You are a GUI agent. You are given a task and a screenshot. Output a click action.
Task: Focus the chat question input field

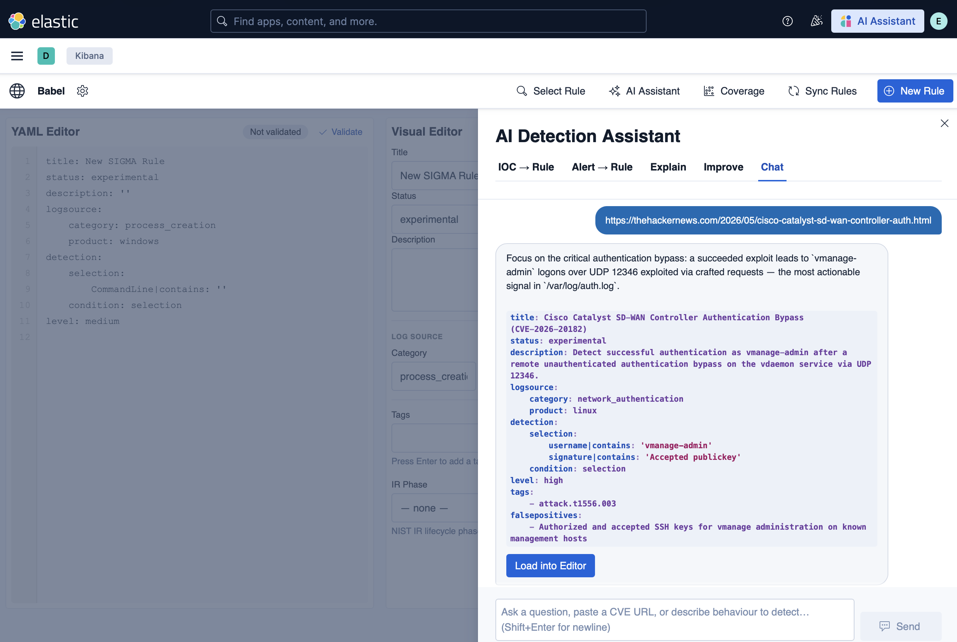coord(675,619)
